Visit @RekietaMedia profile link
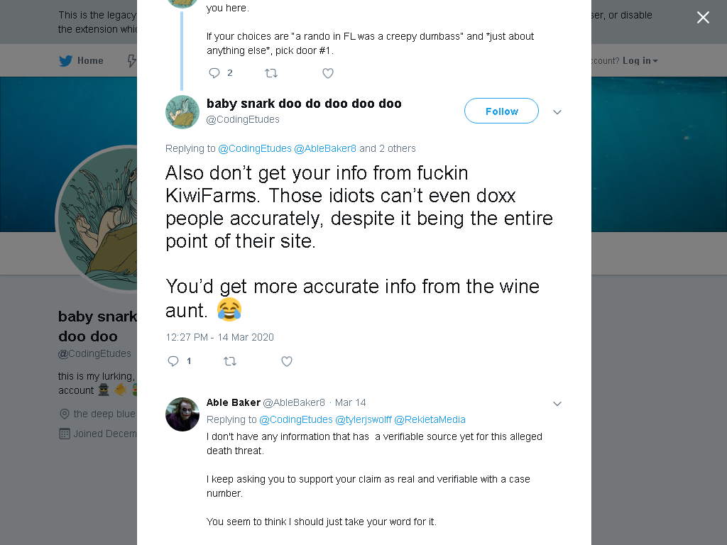 (x=430, y=419)
